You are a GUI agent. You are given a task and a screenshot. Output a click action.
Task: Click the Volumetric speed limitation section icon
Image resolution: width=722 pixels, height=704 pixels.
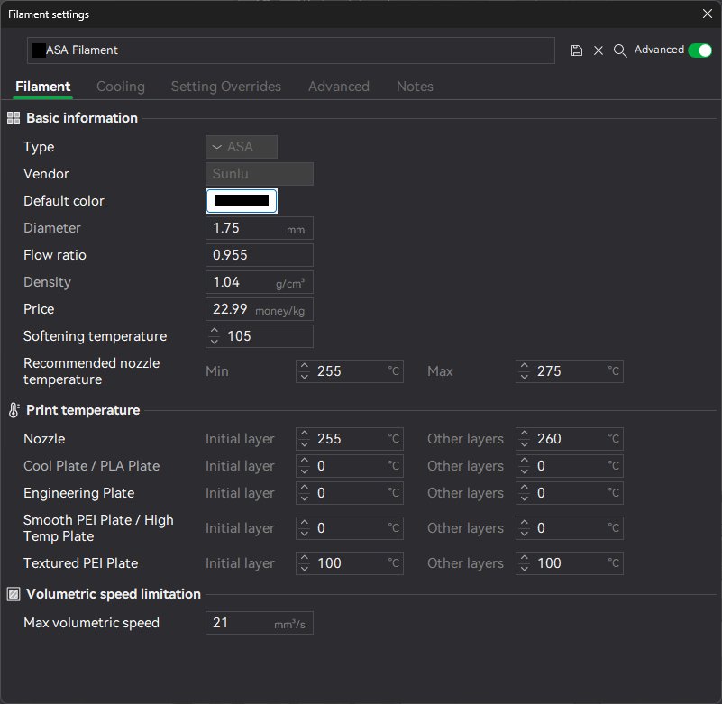point(14,594)
